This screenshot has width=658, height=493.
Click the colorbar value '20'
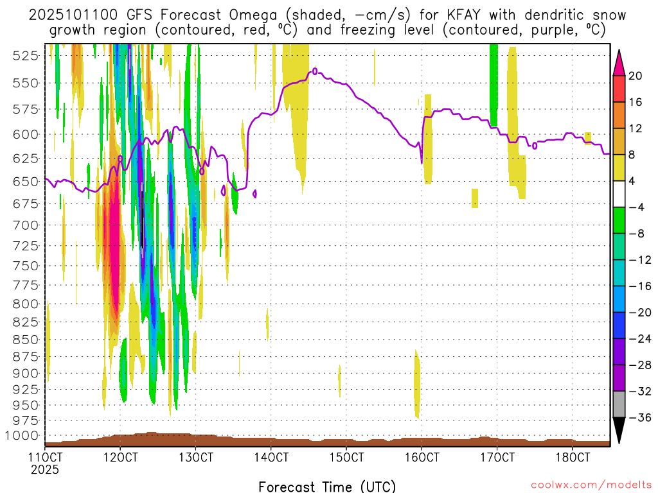tap(636, 76)
